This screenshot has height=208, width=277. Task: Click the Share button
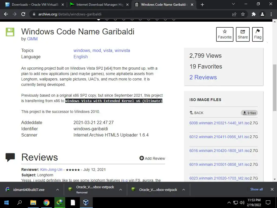243,34
